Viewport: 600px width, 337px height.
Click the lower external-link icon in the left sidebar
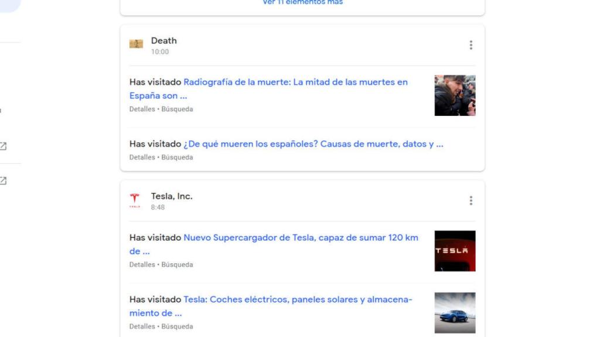(3, 181)
